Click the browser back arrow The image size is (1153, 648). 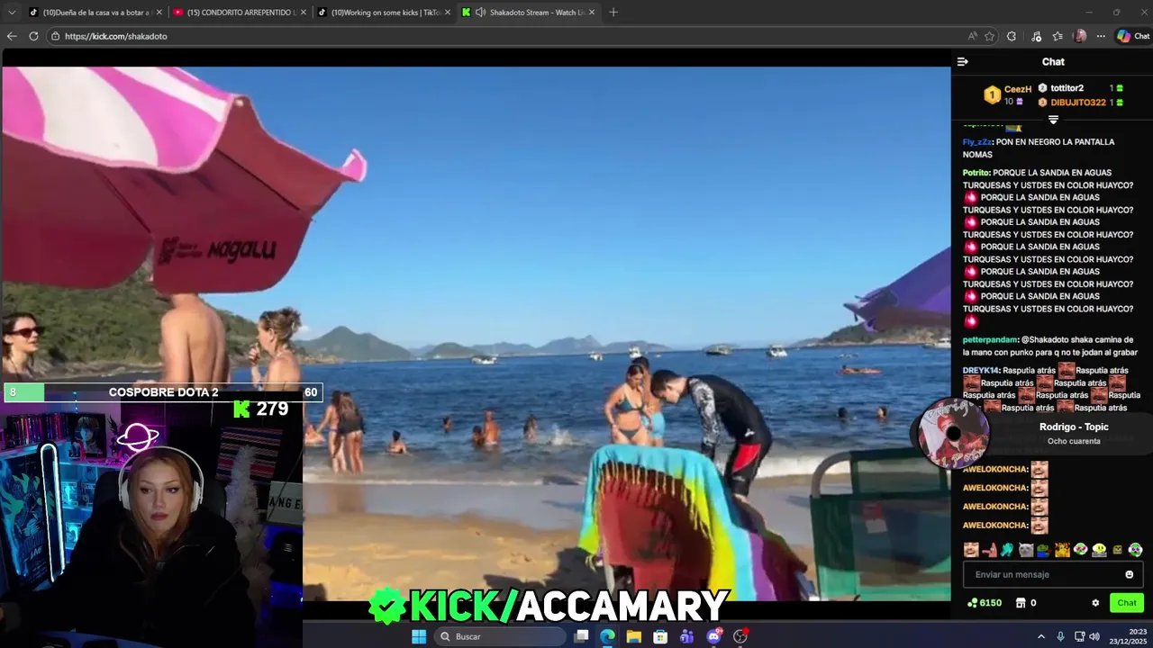tap(12, 36)
